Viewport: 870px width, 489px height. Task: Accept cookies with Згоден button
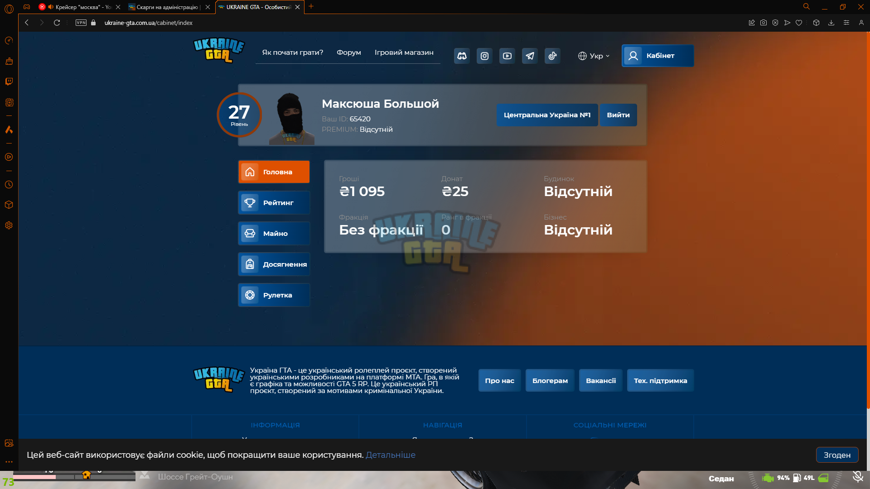837,455
